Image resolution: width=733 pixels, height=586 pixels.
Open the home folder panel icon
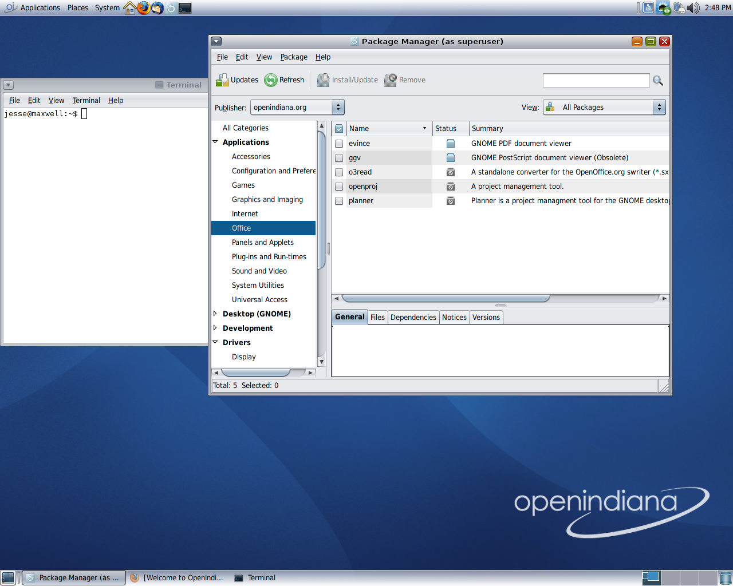130,7
